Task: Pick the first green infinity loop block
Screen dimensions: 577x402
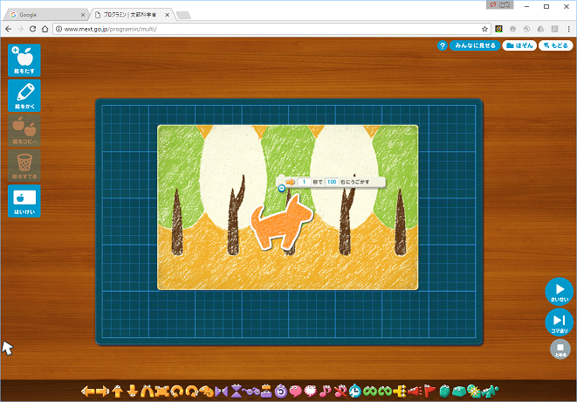Action: coord(370,391)
